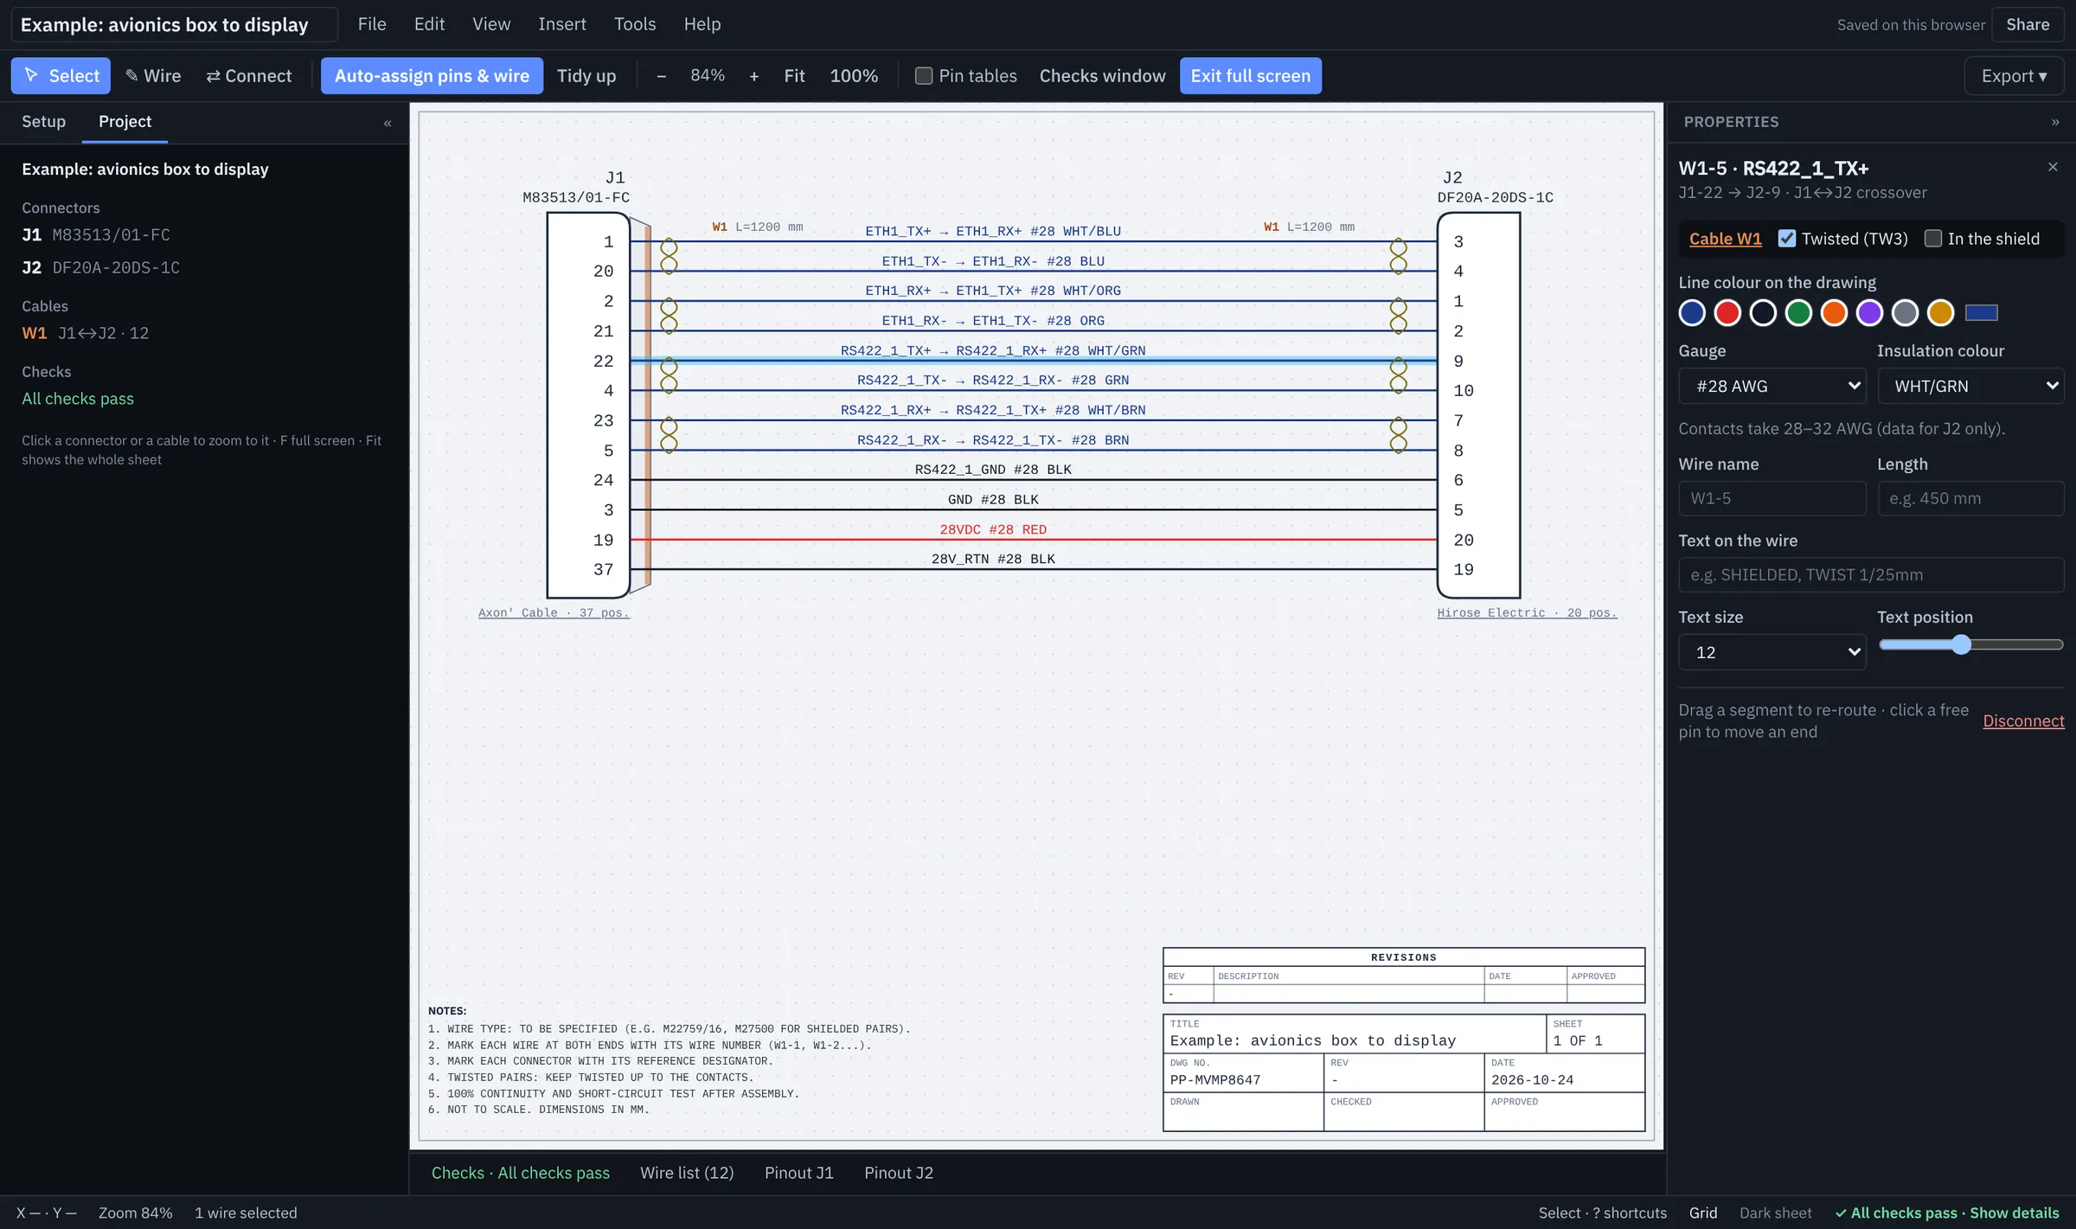
Task: Open the Gauge #28 AWG dropdown
Action: click(x=1772, y=386)
